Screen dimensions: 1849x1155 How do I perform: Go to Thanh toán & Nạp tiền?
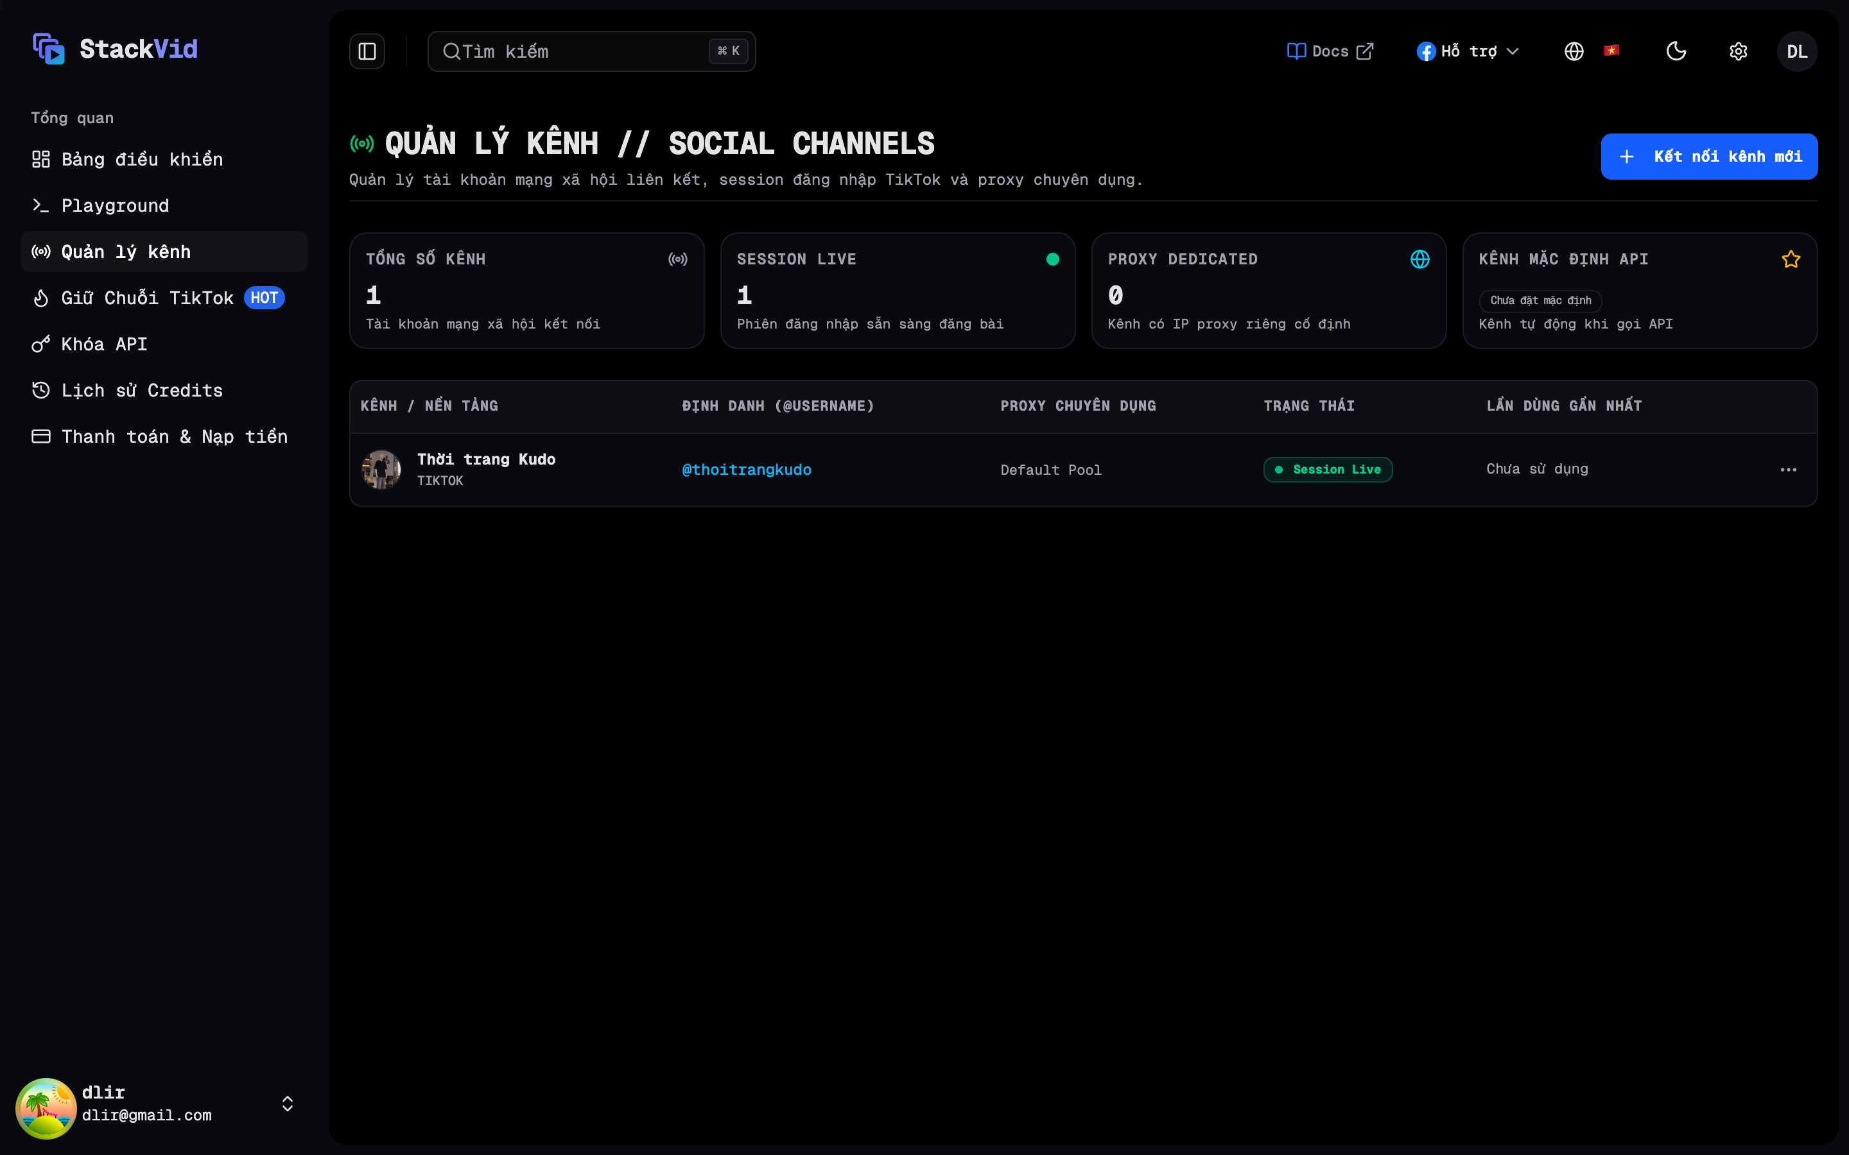coord(164,436)
